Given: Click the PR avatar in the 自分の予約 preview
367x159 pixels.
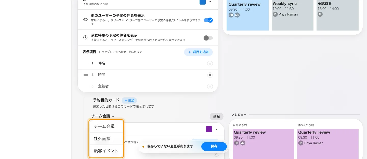Looking at the screenshot, I should pos(237,143).
